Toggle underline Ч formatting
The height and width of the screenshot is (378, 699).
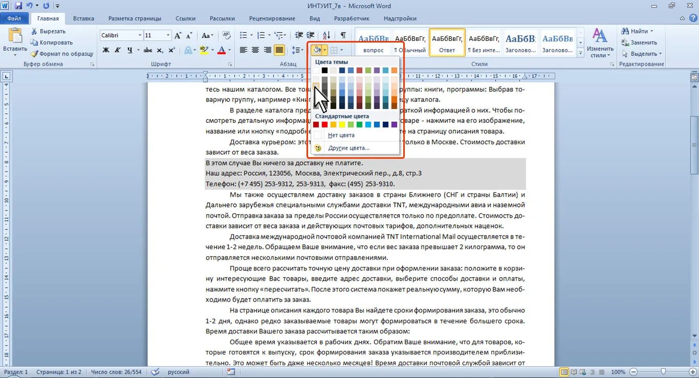pos(130,50)
